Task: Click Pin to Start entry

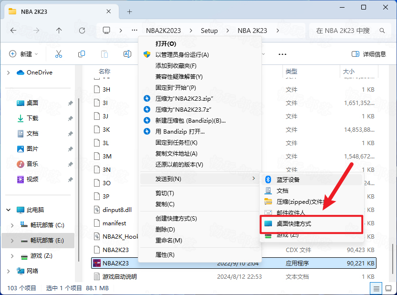Action: point(200,88)
